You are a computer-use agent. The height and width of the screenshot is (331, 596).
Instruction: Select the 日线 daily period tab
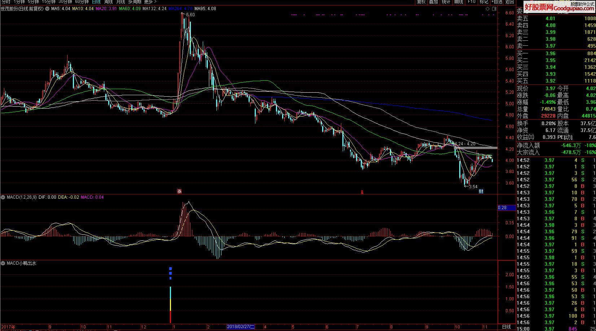pos(96,2)
